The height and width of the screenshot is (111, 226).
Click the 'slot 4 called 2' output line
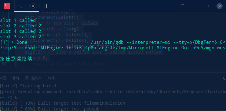pyautogui.click(x=20, y=31)
